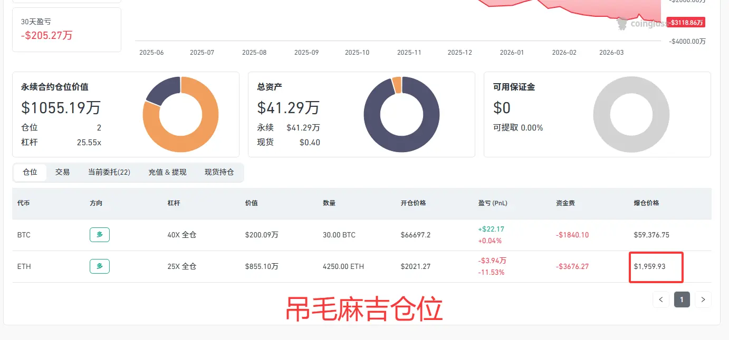Click the -$205.27万 loss value
Screen dimensions: 729x340
pos(46,36)
